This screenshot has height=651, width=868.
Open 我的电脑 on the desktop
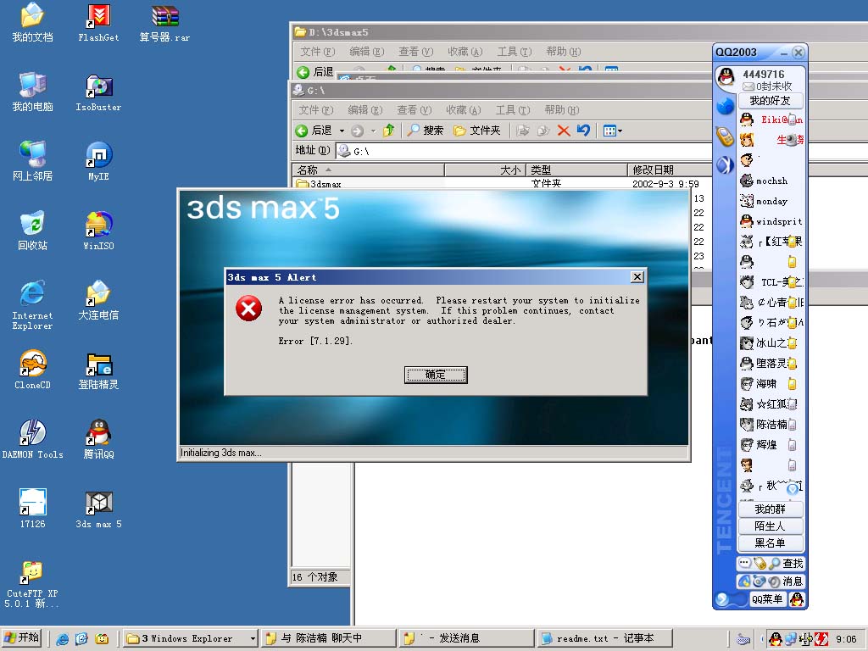click(33, 92)
